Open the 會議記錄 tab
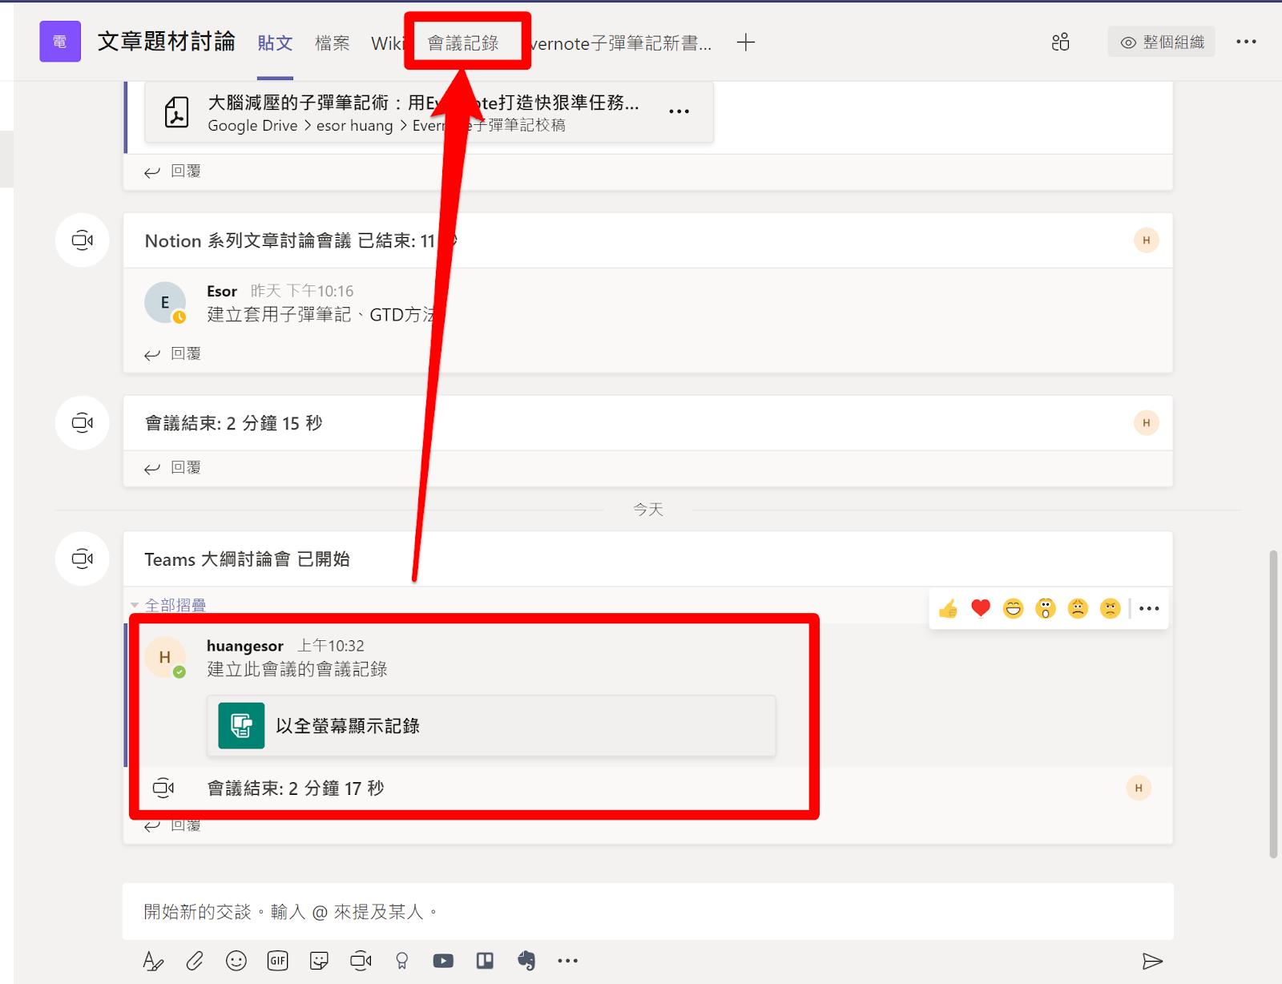This screenshot has width=1282, height=984. click(x=463, y=43)
